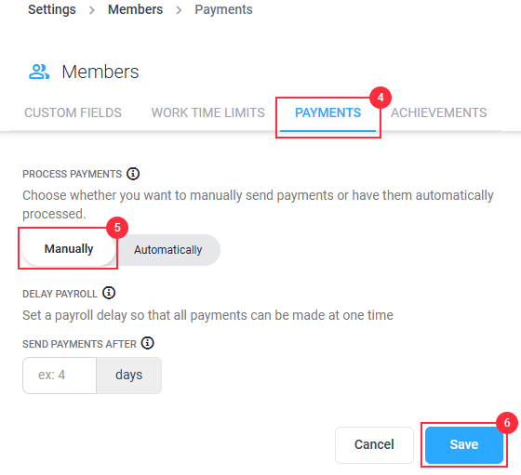Click the chevron after Members breadcrumb

click(x=179, y=10)
